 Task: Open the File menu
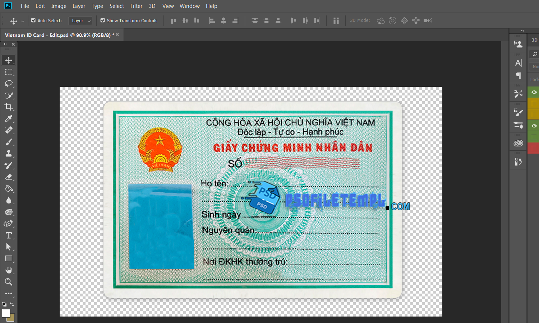pyautogui.click(x=25, y=6)
